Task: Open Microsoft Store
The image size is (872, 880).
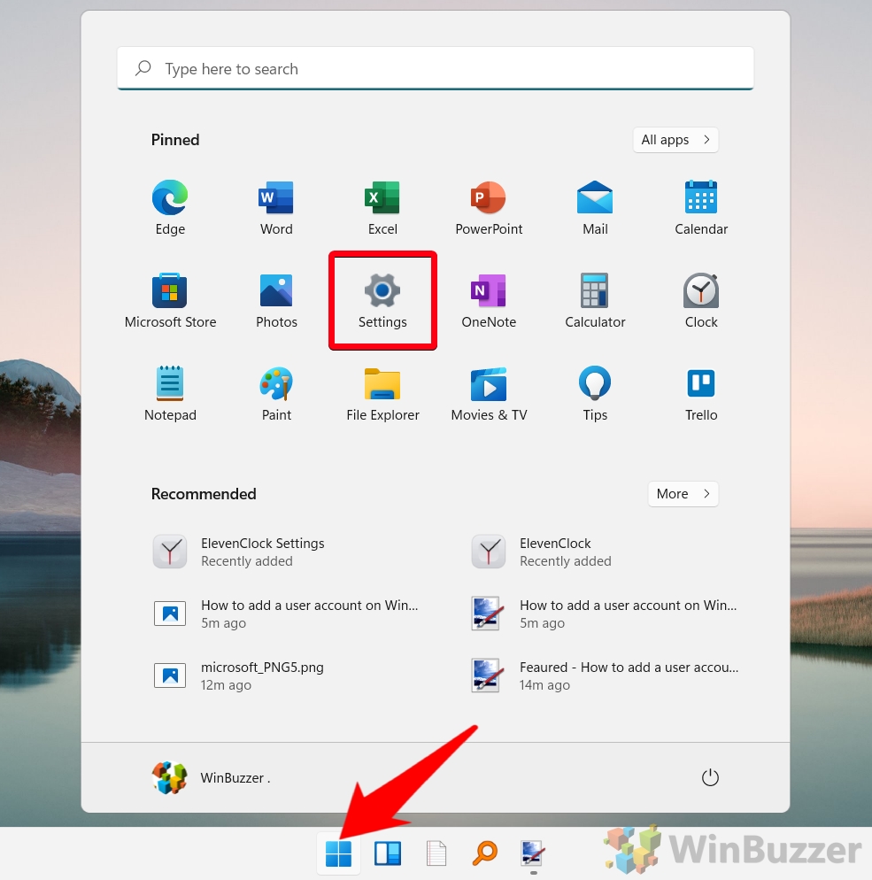Action: pos(170,301)
